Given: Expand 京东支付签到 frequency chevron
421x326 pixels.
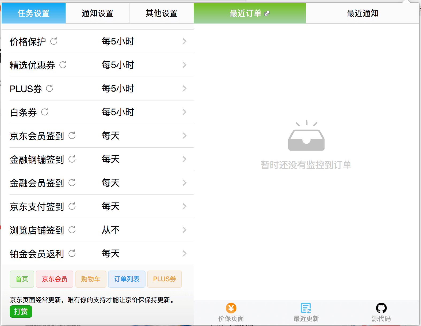Looking at the screenshot, I should (x=185, y=206).
